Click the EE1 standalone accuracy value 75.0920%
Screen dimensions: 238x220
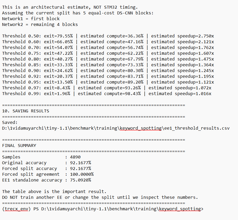[x=81, y=180]
